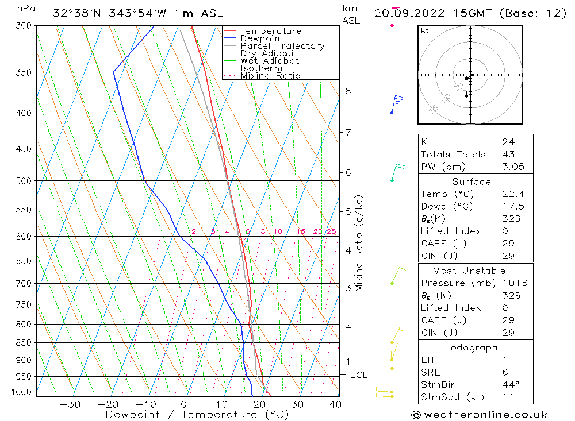
Task: Click the Mixing Ratio (g/kg) axis label
Action: pyautogui.click(x=359, y=244)
